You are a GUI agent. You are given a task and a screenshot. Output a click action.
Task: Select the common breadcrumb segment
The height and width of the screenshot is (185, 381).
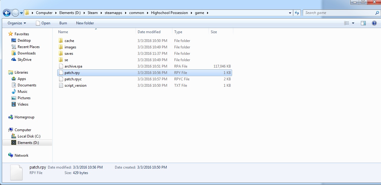click(x=136, y=13)
